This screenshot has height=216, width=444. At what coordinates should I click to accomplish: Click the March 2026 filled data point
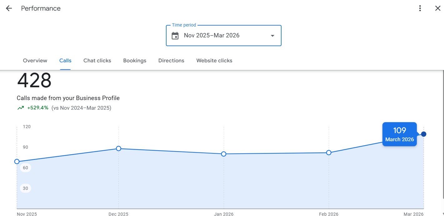click(424, 134)
